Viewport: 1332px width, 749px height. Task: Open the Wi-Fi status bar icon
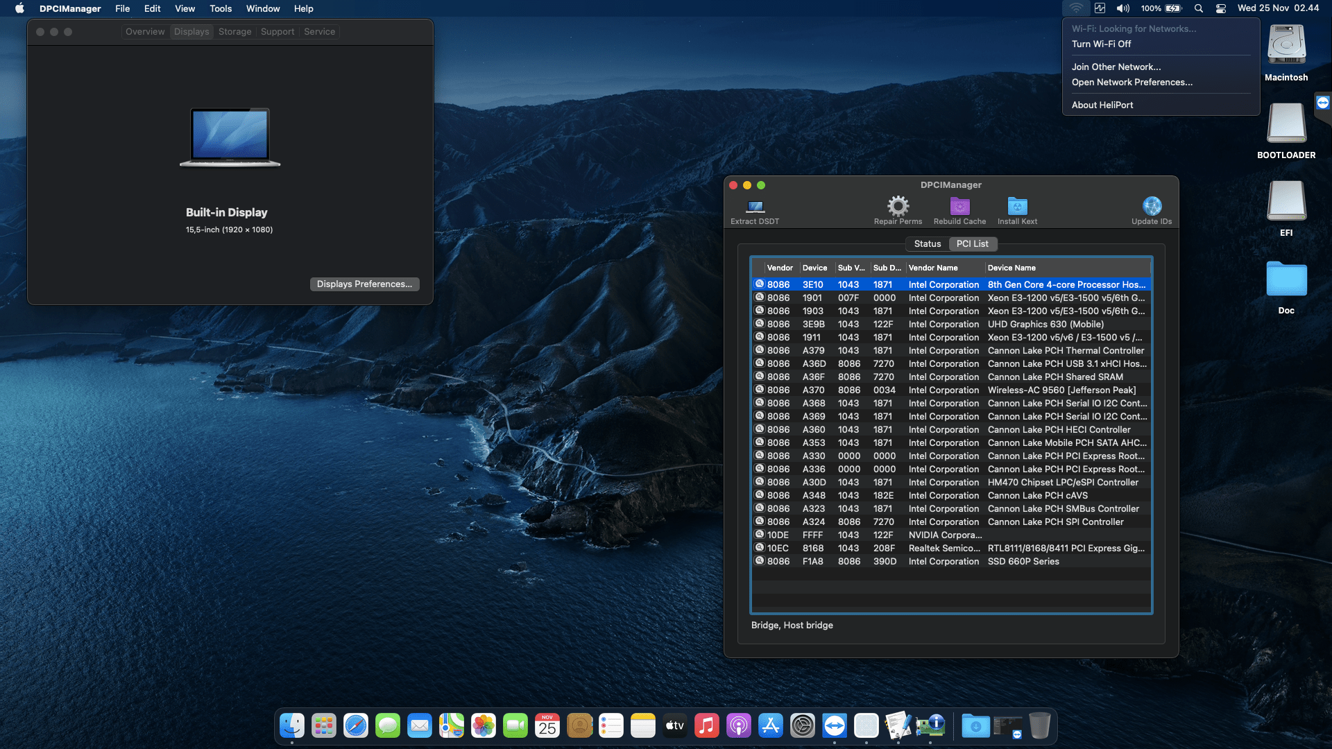pos(1076,8)
